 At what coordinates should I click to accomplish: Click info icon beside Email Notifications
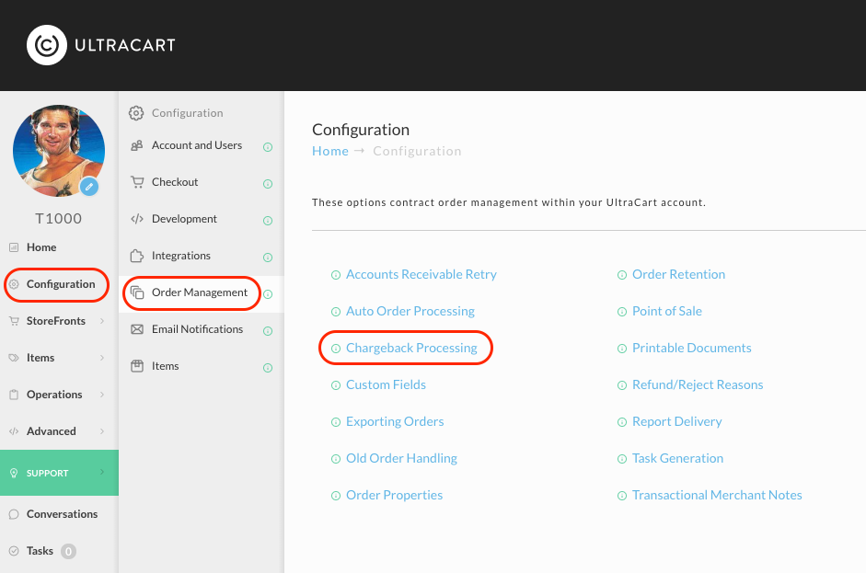tap(268, 331)
